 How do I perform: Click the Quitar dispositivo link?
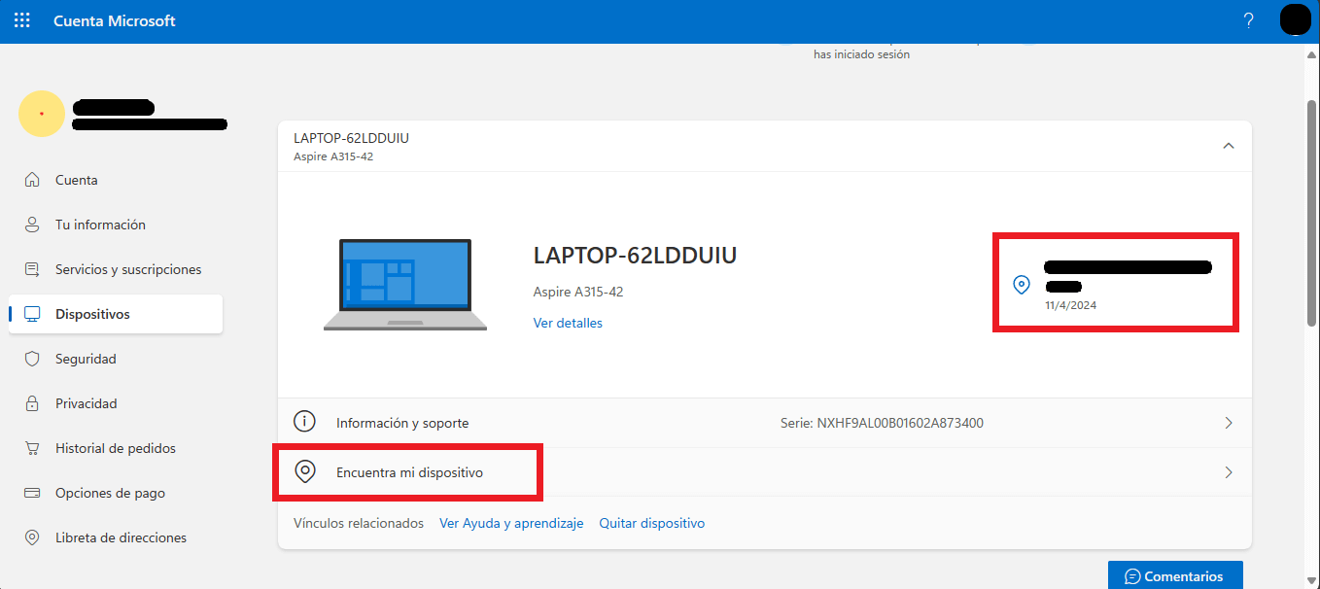click(x=652, y=523)
